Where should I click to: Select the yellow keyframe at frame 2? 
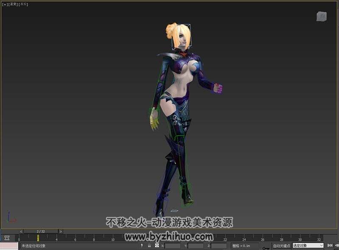point(38,238)
